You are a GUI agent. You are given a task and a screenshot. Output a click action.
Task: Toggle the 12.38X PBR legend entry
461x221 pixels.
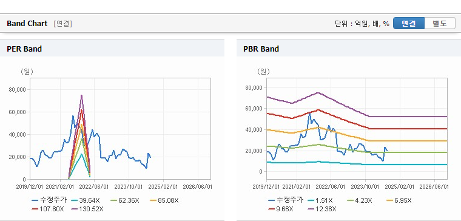(321, 209)
